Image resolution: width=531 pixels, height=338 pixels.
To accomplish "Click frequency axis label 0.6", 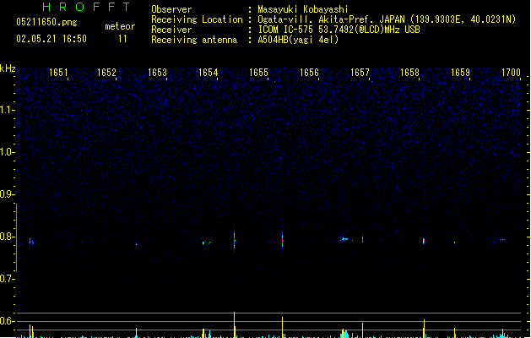I will point(7,321).
